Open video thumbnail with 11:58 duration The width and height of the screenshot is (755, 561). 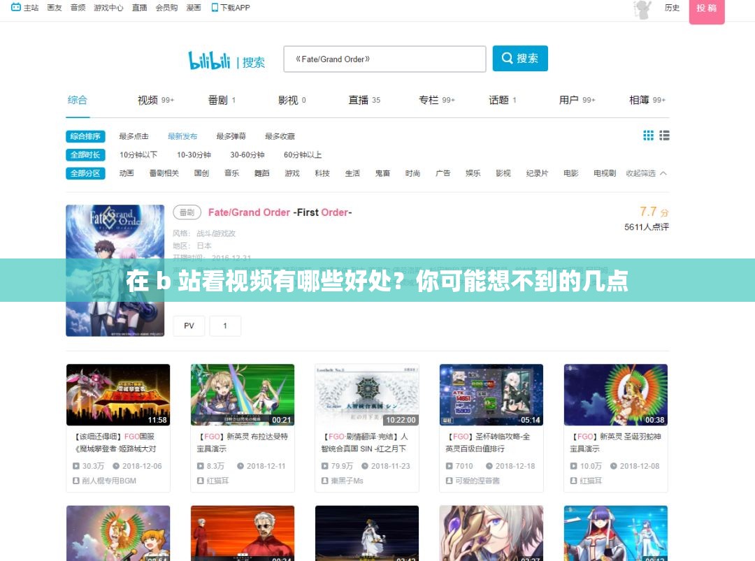coord(118,395)
